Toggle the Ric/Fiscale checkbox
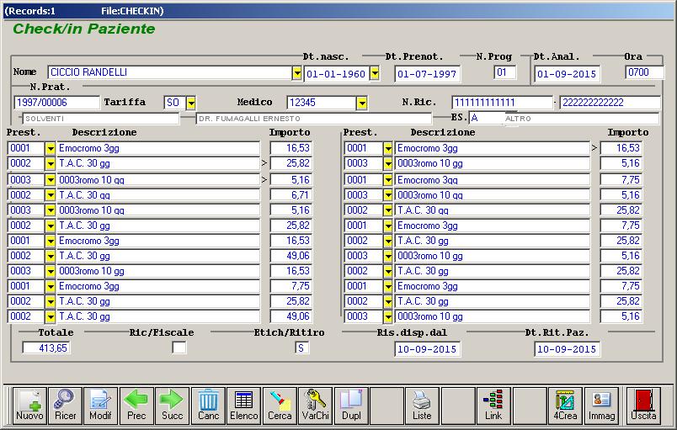Screen dimensions: 677x430 coord(179,348)
